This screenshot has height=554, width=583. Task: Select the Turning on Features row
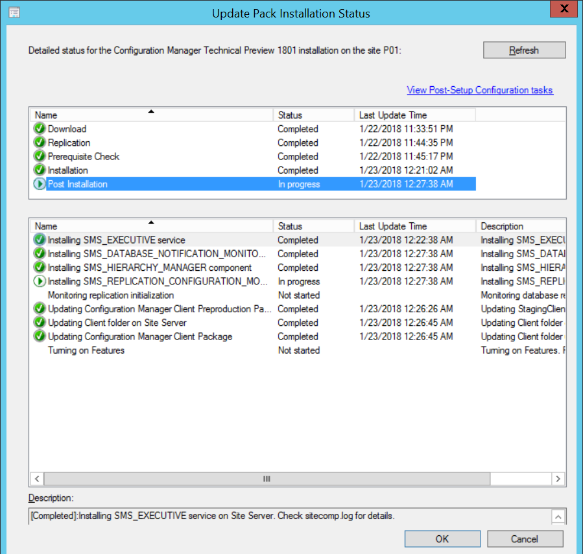[x=298, y=350]
